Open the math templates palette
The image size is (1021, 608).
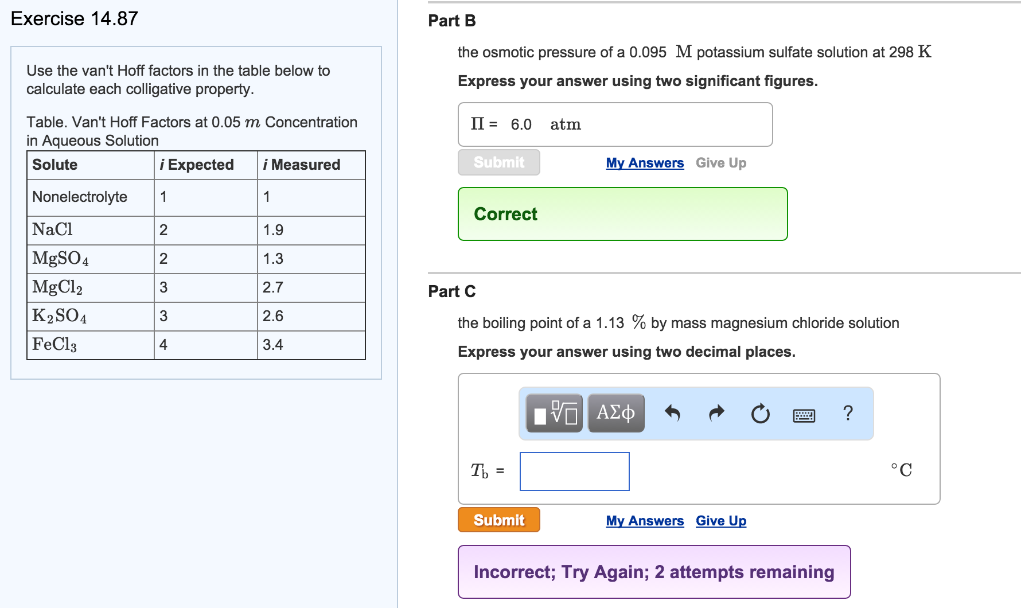tap(552, 412)
